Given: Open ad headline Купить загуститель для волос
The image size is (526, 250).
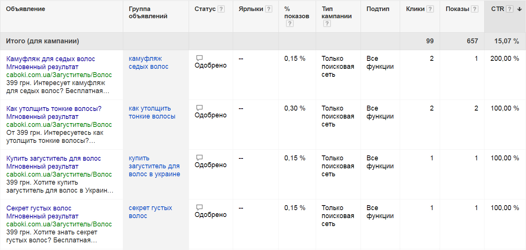Looking at the screenshot, I should [54, 158].
